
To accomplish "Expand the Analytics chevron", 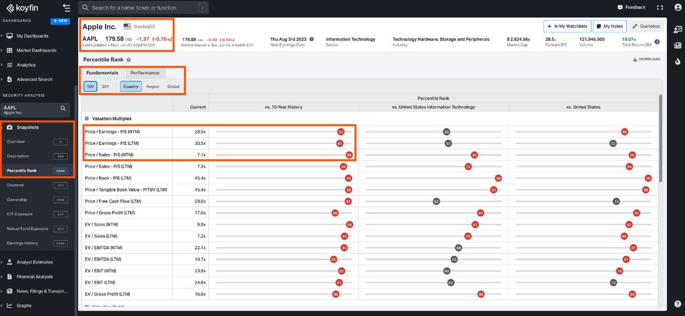I will 2,65.
